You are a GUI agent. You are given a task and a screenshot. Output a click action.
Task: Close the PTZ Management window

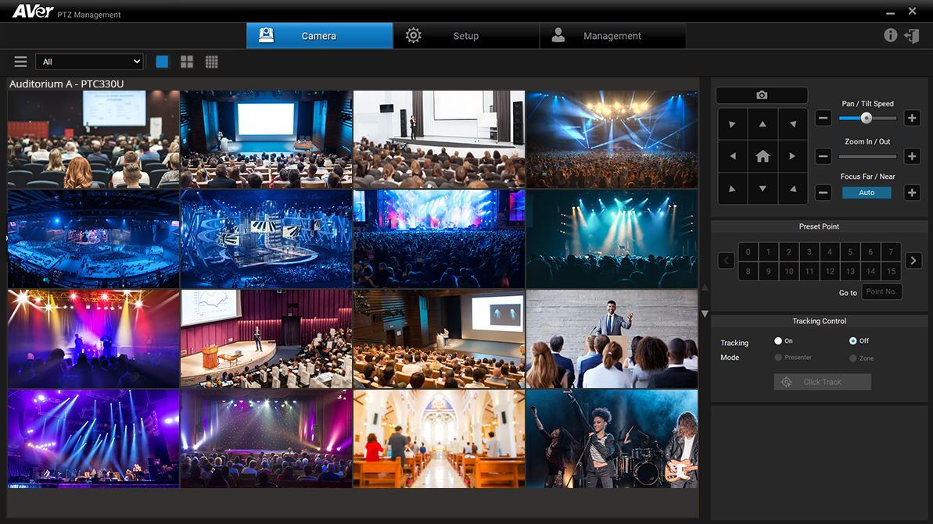912,11
